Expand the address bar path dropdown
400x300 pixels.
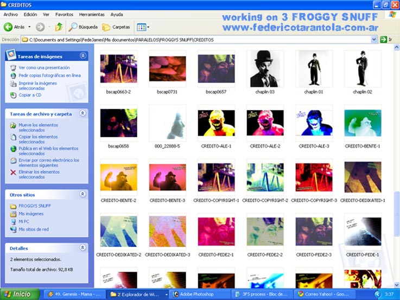click(374, 40)
